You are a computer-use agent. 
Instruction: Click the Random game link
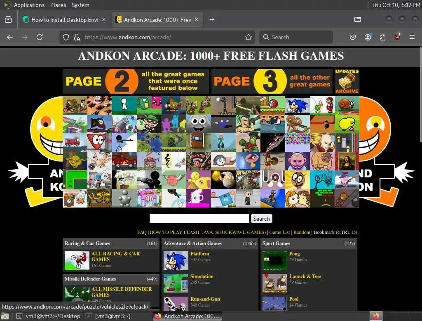coord(302,232)
